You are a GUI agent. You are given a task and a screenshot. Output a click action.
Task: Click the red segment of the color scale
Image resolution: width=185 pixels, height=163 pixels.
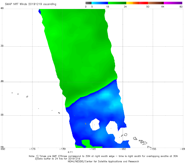pos(143,3)
